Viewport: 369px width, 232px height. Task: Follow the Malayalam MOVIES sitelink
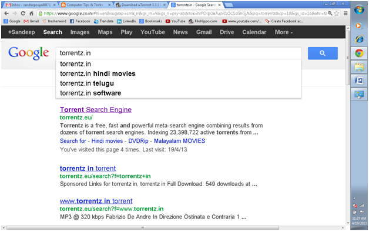179,141
